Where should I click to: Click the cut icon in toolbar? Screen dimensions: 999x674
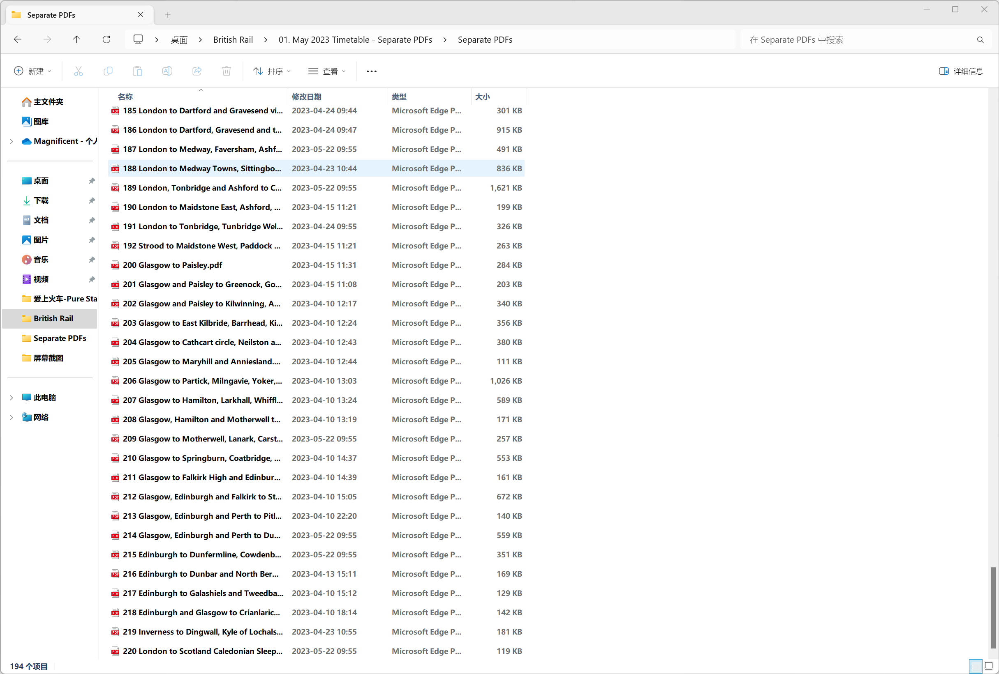click(x=79, y=71)
